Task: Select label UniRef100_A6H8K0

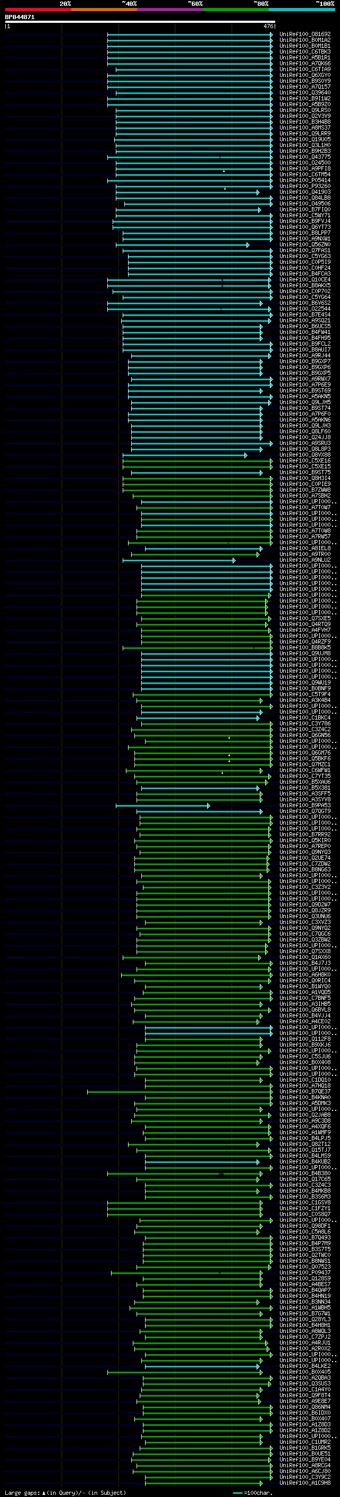Action: pos(305,974)
